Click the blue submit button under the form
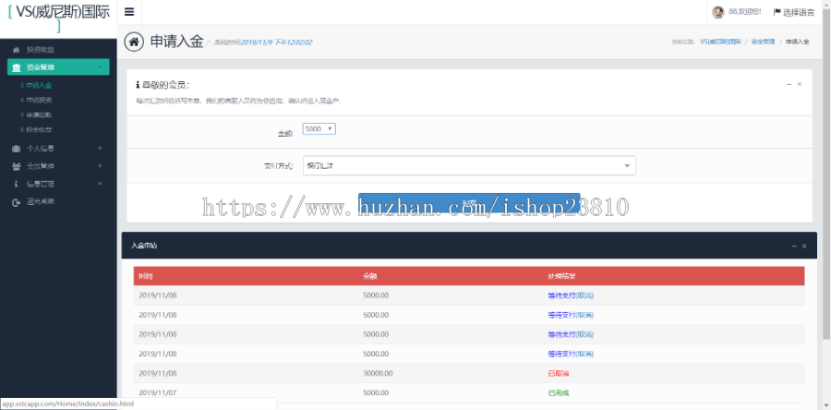Image resolution: width=831 pixels, height=410 pixels. 469,203
